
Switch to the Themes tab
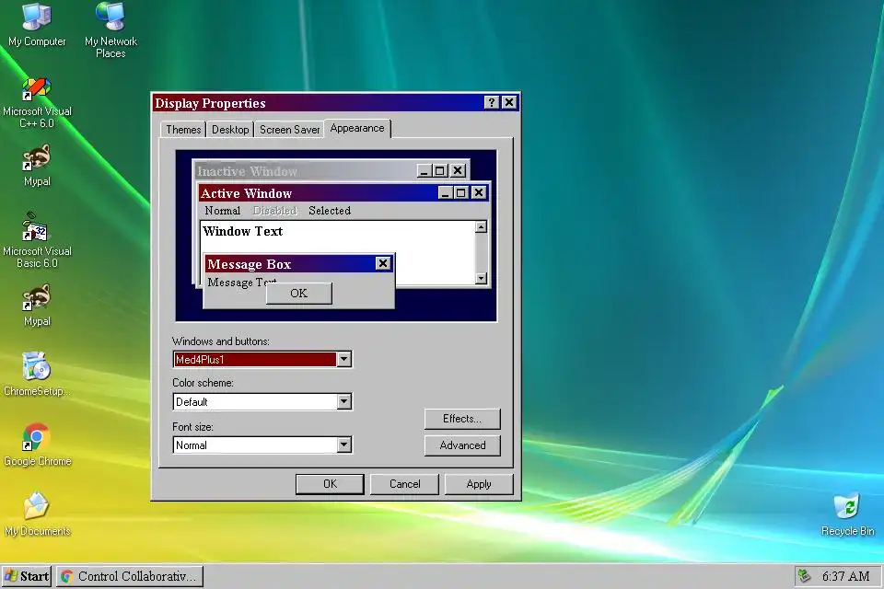point(183,130)
